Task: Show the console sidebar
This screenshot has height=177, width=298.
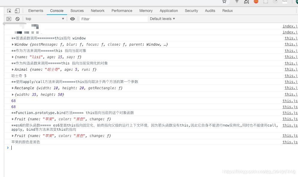Action: (x=9, y=19)
